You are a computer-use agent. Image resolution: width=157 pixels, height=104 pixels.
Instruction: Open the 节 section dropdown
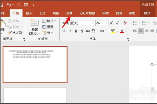click(x=47, y=33)
